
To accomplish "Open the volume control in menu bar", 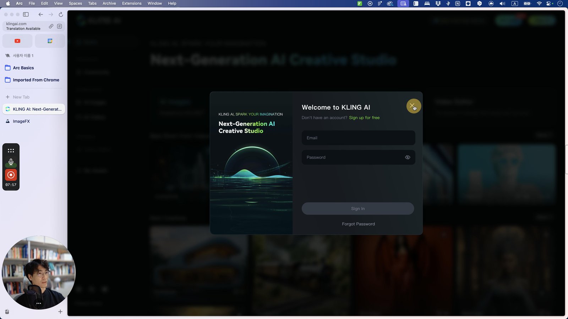I will 502,4.
